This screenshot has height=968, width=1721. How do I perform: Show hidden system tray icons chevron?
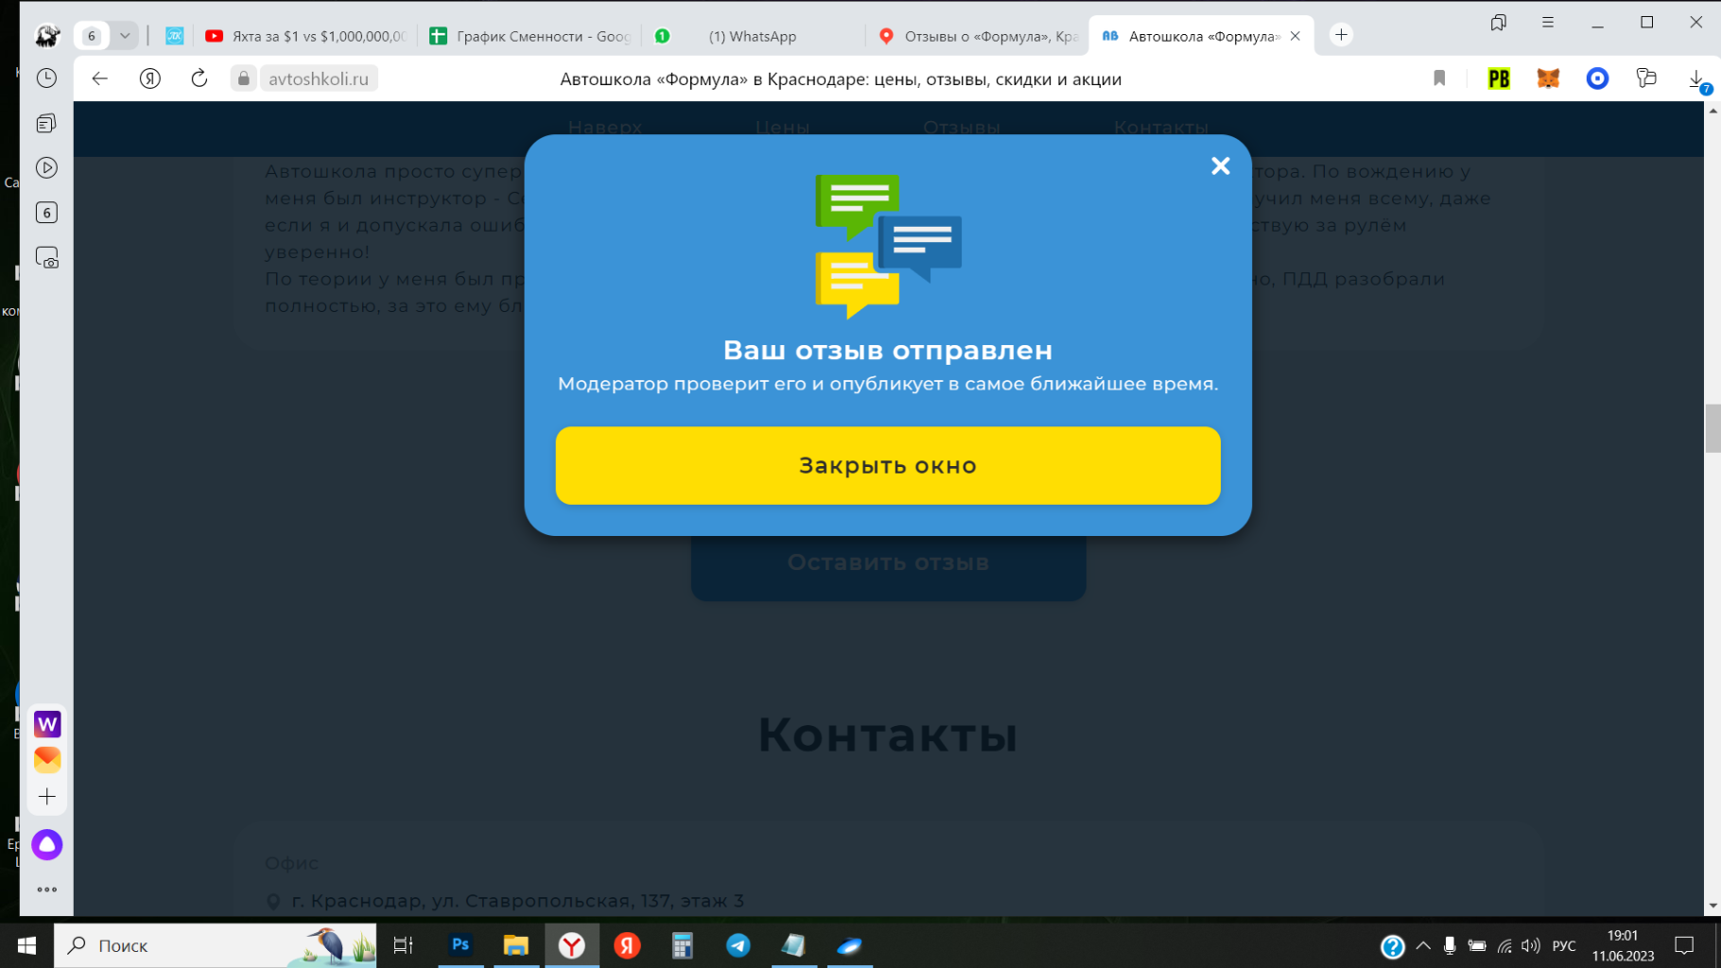tap(1422, 945)
